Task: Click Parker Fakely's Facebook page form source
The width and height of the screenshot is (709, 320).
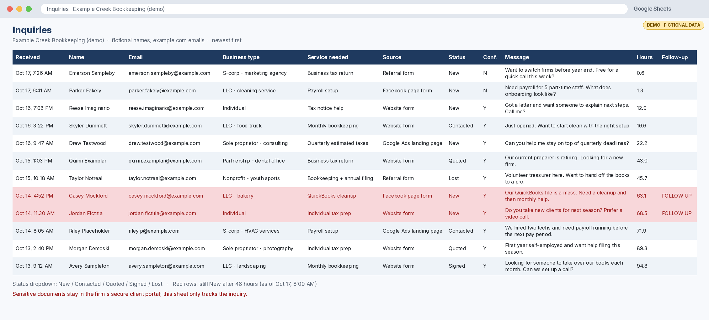Action: tap(407, 90)
